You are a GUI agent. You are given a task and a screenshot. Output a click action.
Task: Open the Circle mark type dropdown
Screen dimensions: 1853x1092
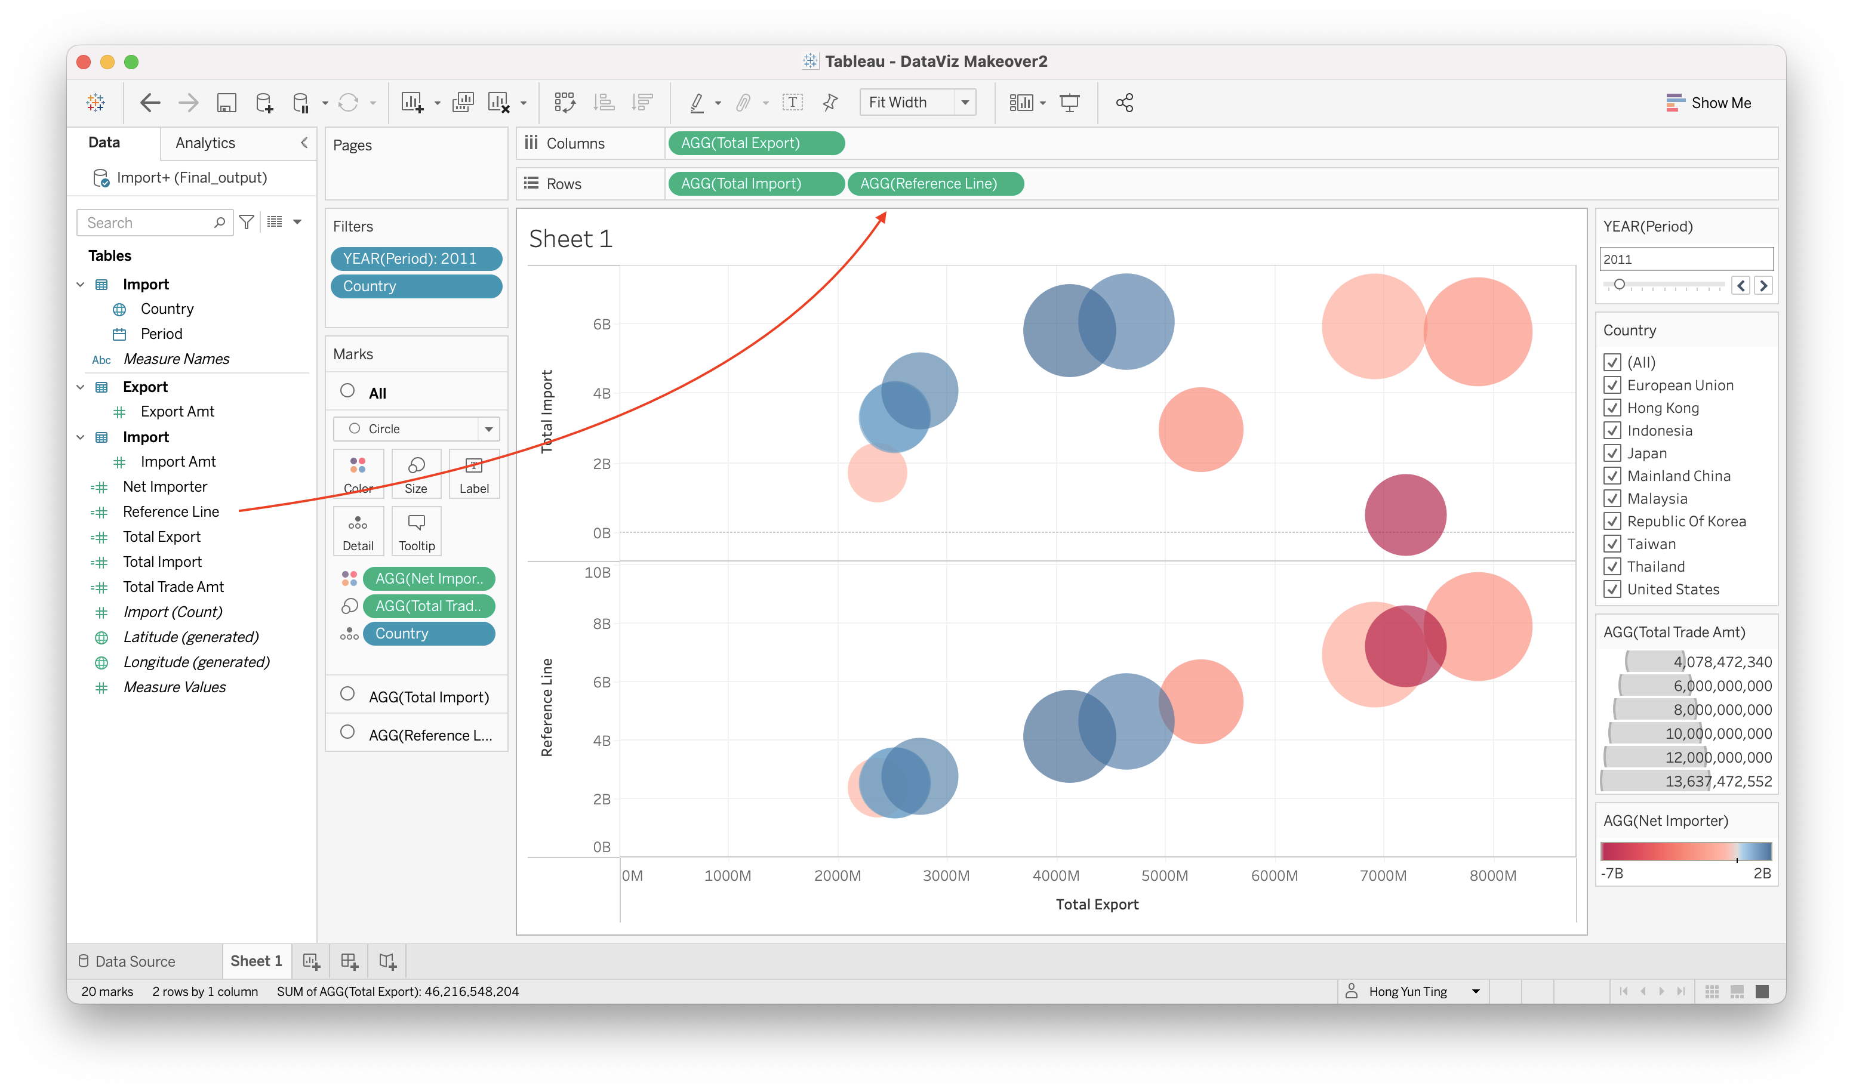click(x=488, y=429)
